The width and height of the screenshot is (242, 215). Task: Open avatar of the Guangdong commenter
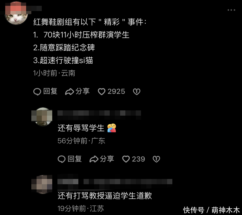pyautogui.click(x=43, y=117)
